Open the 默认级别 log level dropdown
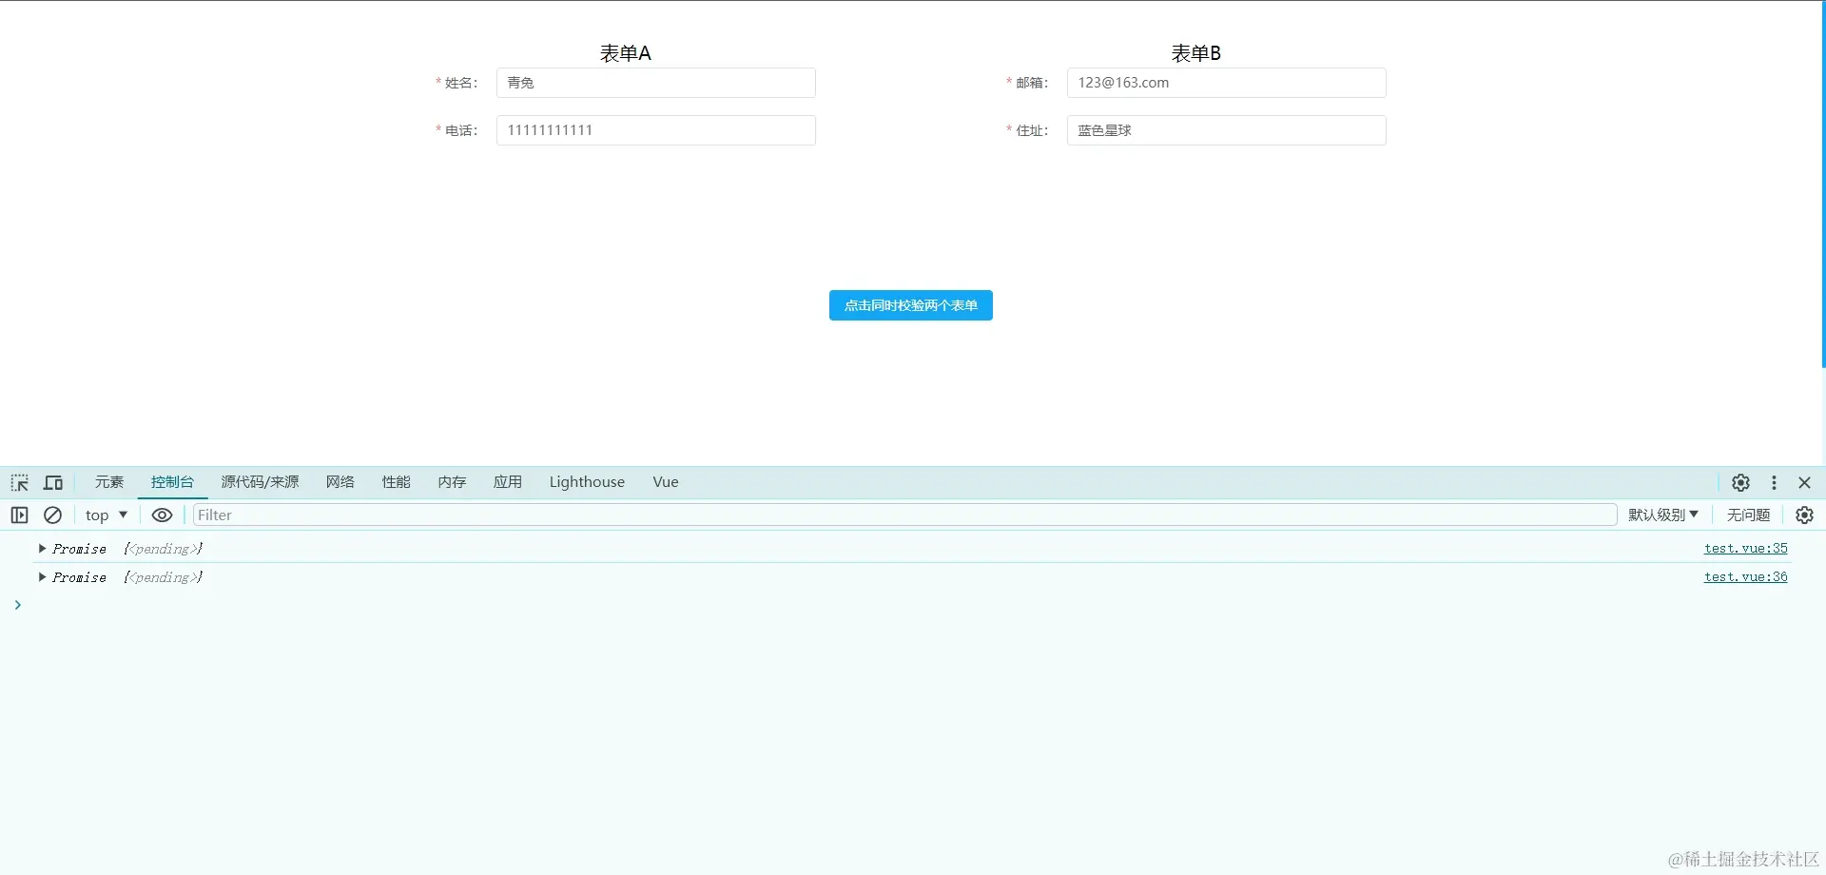The height and width of the screenshot is (875, 1826). [x=1663, y=515]
